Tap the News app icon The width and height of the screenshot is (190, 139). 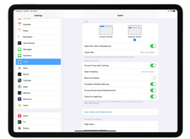pos(20,68)
